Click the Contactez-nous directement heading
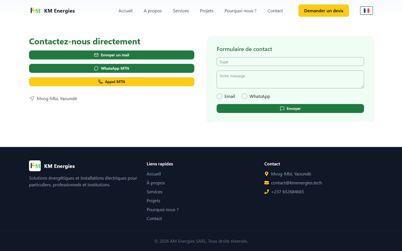This screenshot has height=251, width=402. point(85,41)
